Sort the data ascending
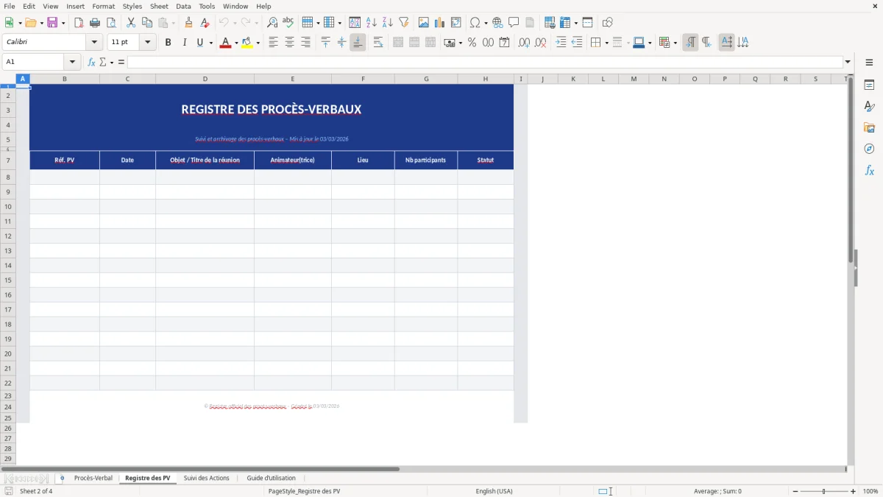Screen dimensions: 883x497 click(370, 22)
